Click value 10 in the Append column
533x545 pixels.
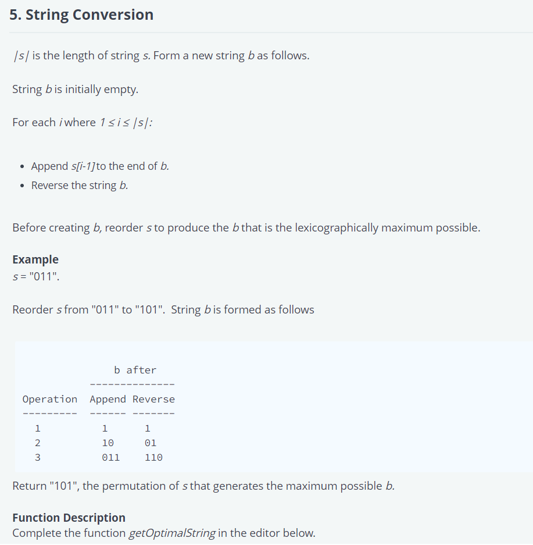[108, 443]
